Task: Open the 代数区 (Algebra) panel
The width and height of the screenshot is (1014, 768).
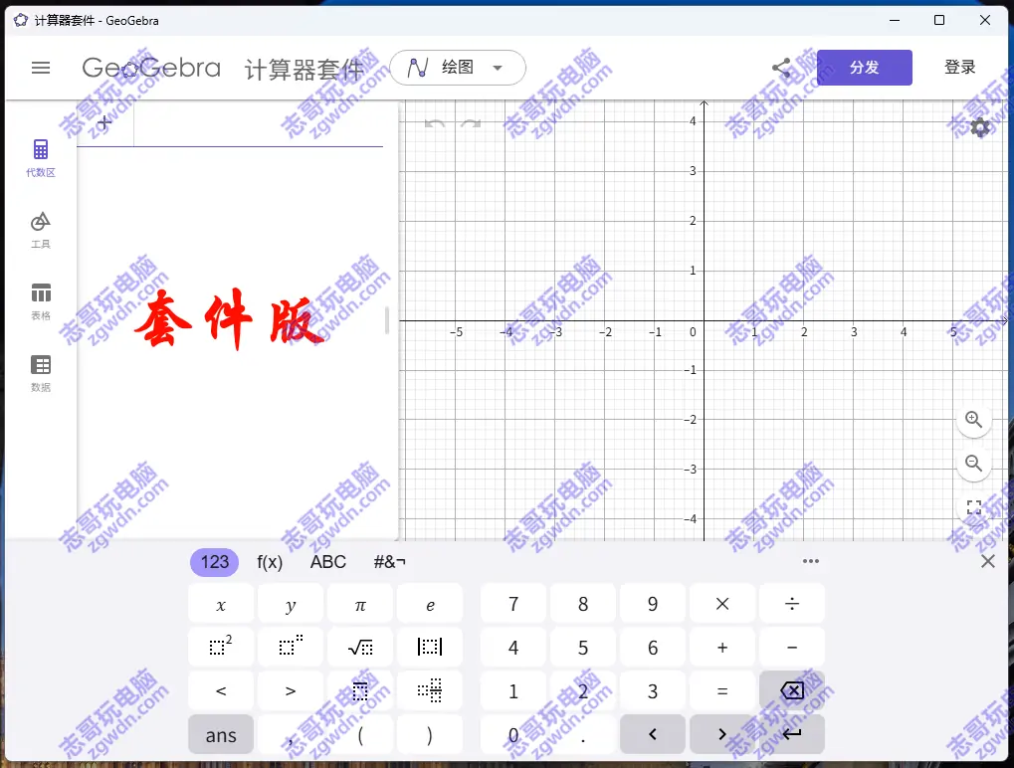Action: click(40, 156)
